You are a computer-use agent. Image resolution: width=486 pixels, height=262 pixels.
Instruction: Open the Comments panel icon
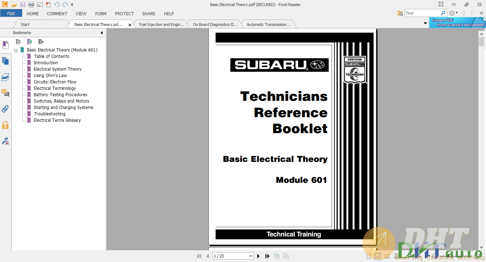click(5, 93)
